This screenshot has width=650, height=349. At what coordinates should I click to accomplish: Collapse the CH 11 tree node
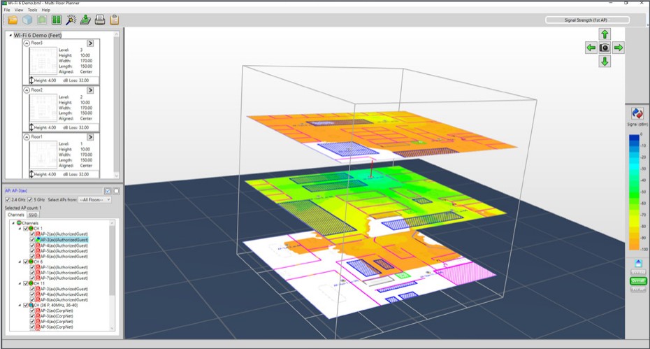20,283
